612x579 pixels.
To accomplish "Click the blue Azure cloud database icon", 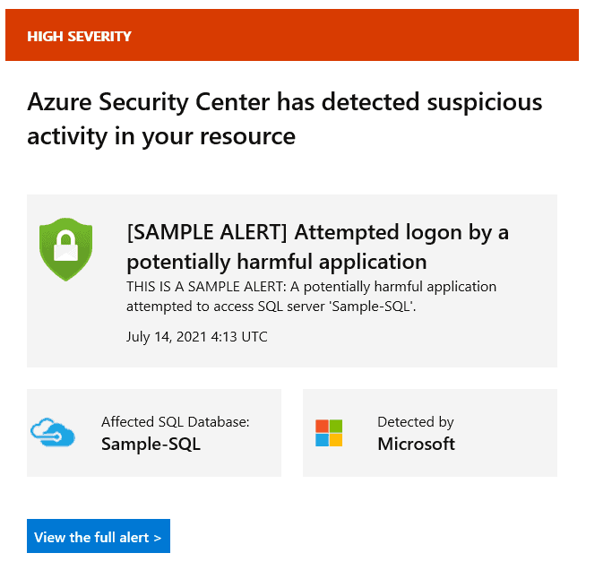I will click(53, 432).
